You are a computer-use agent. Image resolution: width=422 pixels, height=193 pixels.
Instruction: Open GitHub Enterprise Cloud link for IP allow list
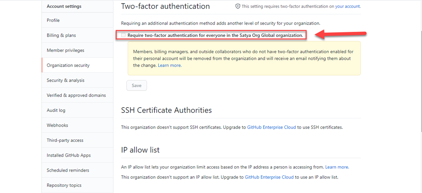coord(269,177)
